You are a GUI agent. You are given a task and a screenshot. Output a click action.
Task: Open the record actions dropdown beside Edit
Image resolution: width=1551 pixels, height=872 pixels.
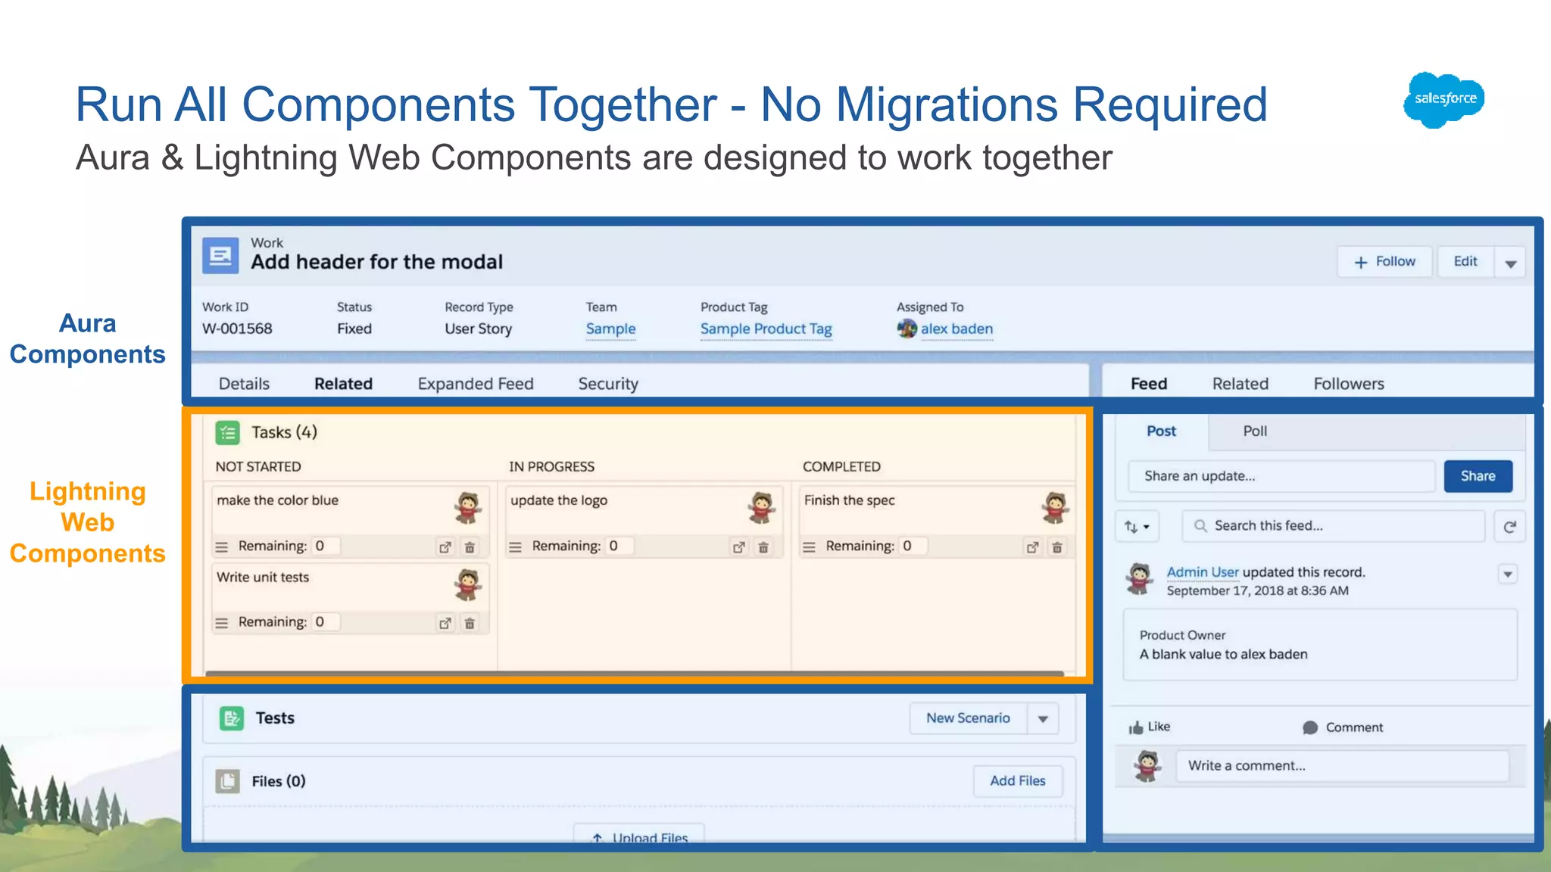pos(1511,263)
